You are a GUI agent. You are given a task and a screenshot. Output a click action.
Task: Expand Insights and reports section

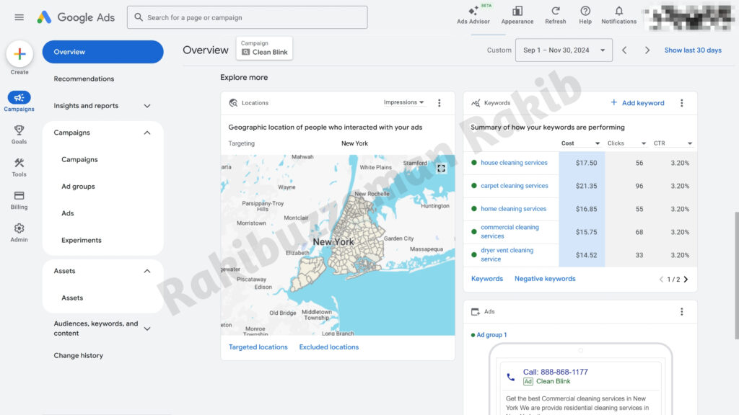(147, 106)
